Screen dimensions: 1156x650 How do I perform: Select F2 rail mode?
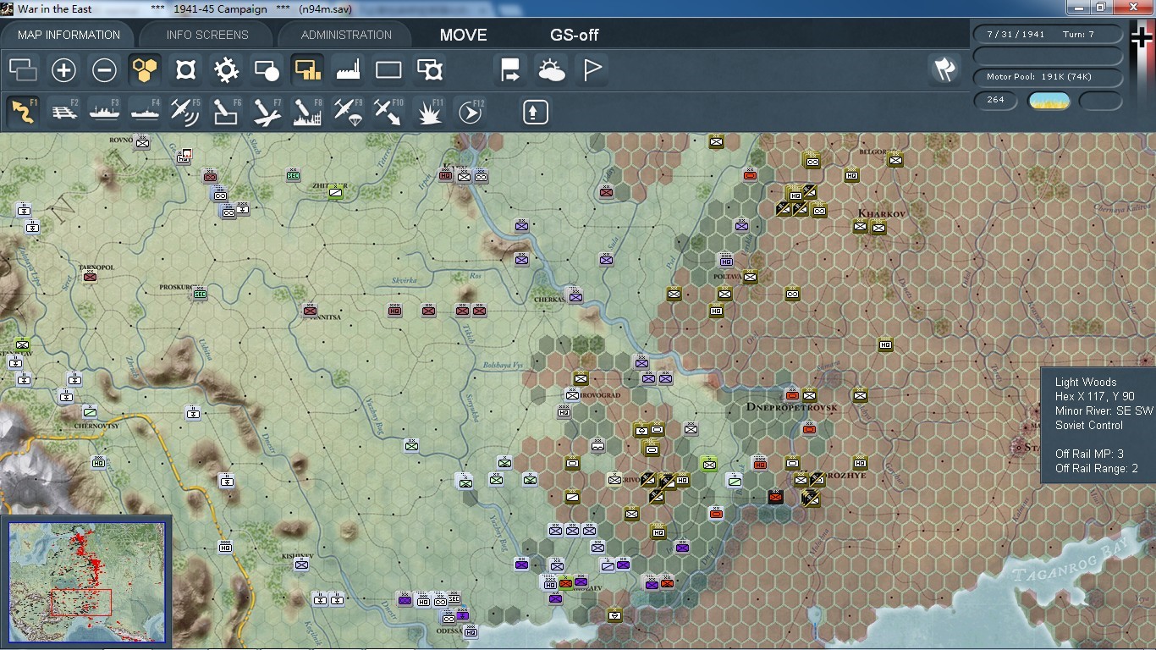[x=63, y=111]
